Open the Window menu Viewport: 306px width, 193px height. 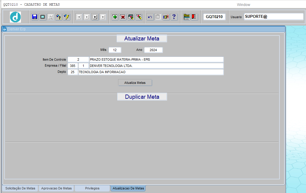tap(243, 5)
